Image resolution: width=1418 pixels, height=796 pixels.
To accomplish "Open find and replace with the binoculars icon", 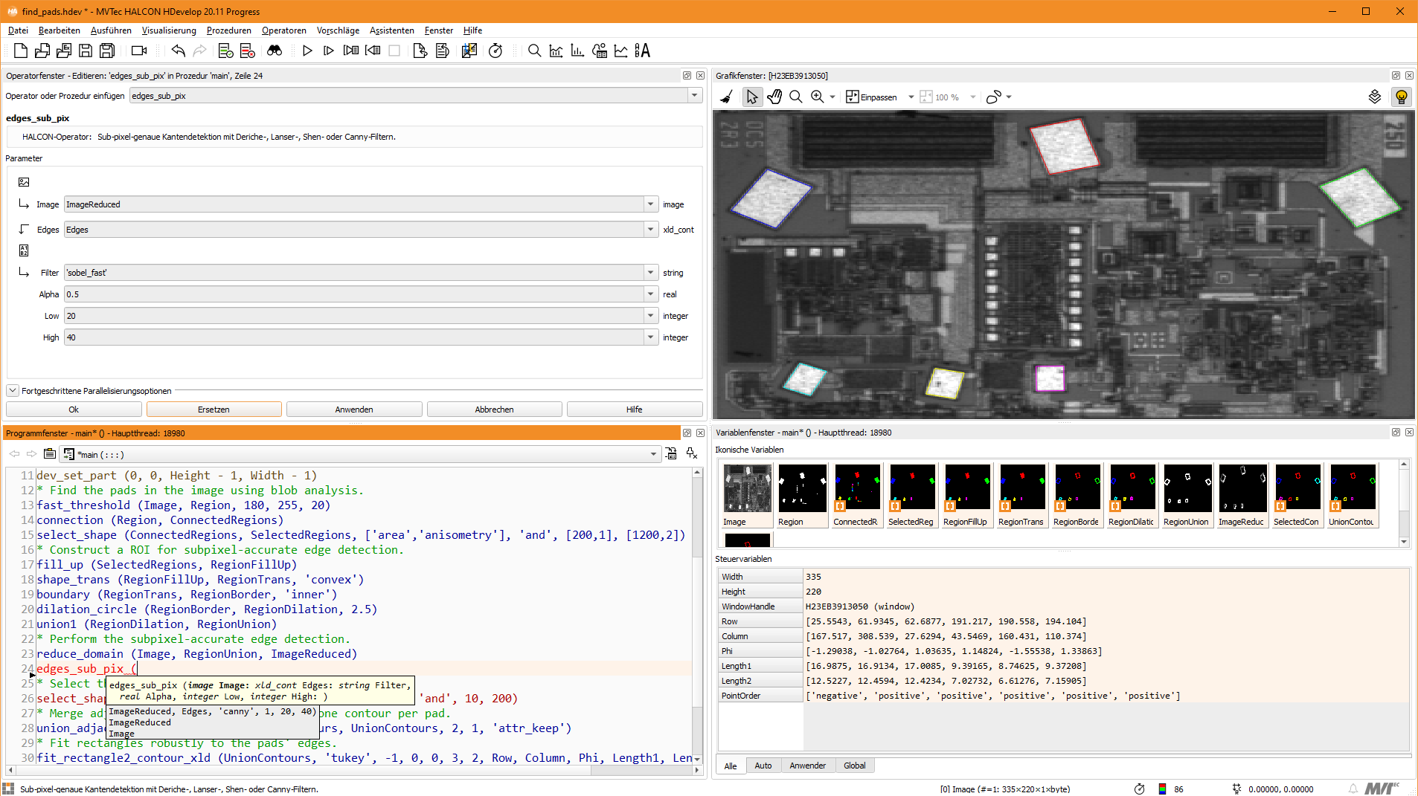I will click(x=275, y=51).
